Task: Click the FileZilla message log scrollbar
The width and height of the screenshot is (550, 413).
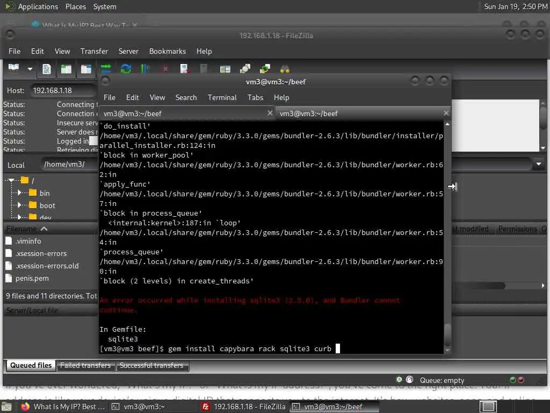Action: click(x=543, y=126)
